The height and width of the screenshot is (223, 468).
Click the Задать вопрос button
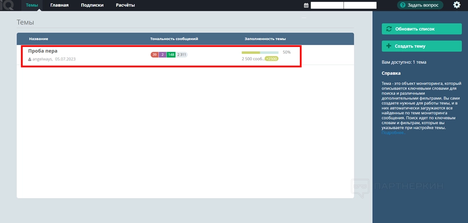tap(420, 5)
